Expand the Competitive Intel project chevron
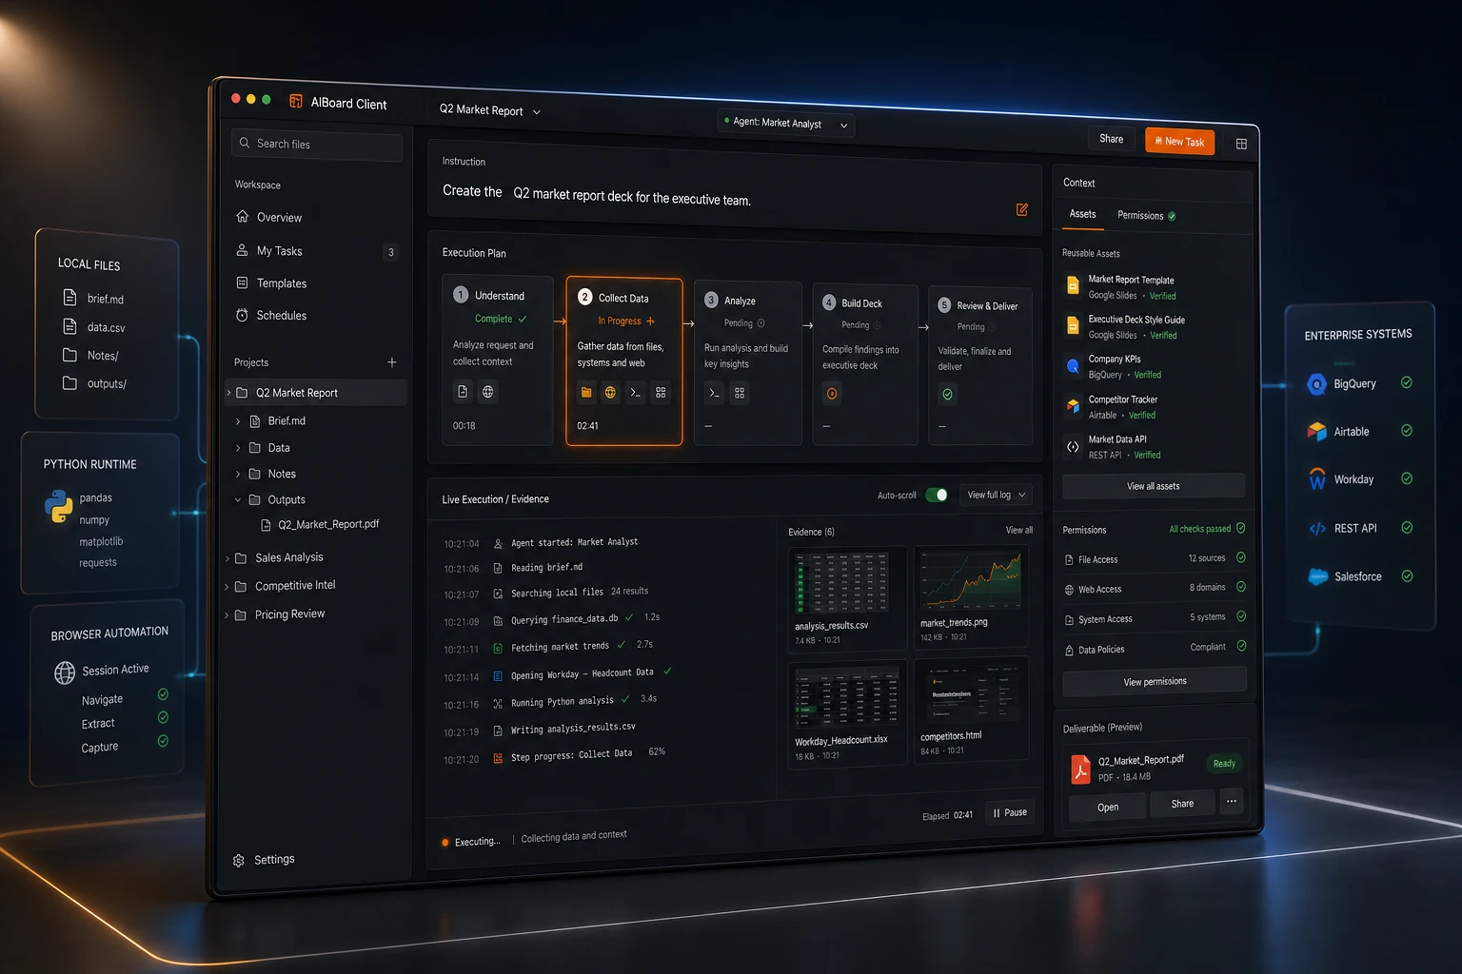1462x974 pixels. (227, 587)
